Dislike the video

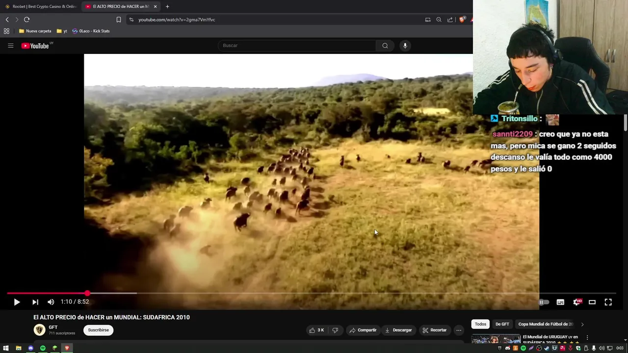(335, 330)
